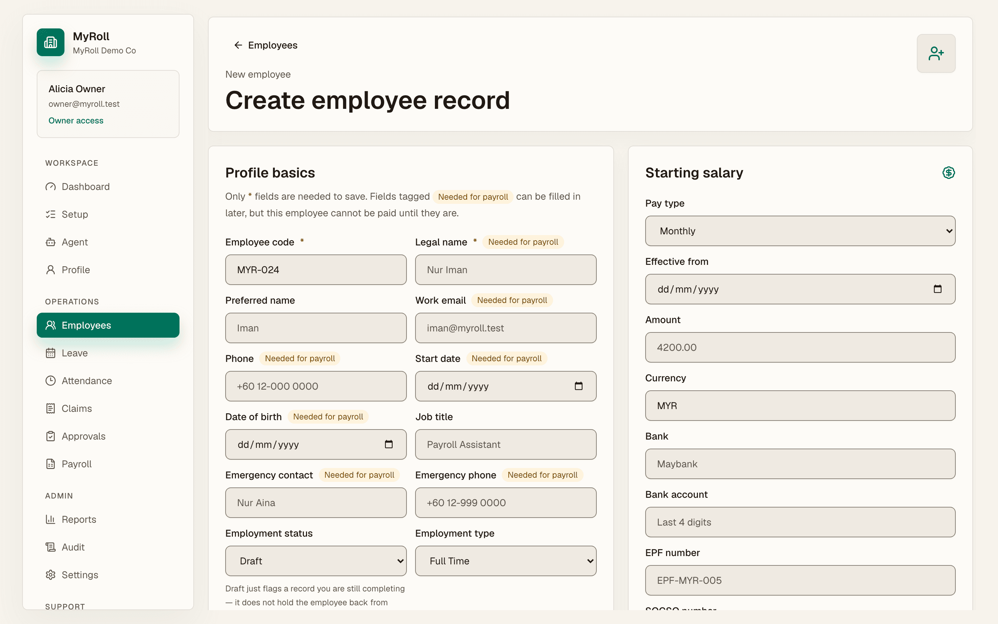The width and height of the screenshot is (998, 624).
Task: Click the Profile person icon
Action: click(x=50, y=270)
